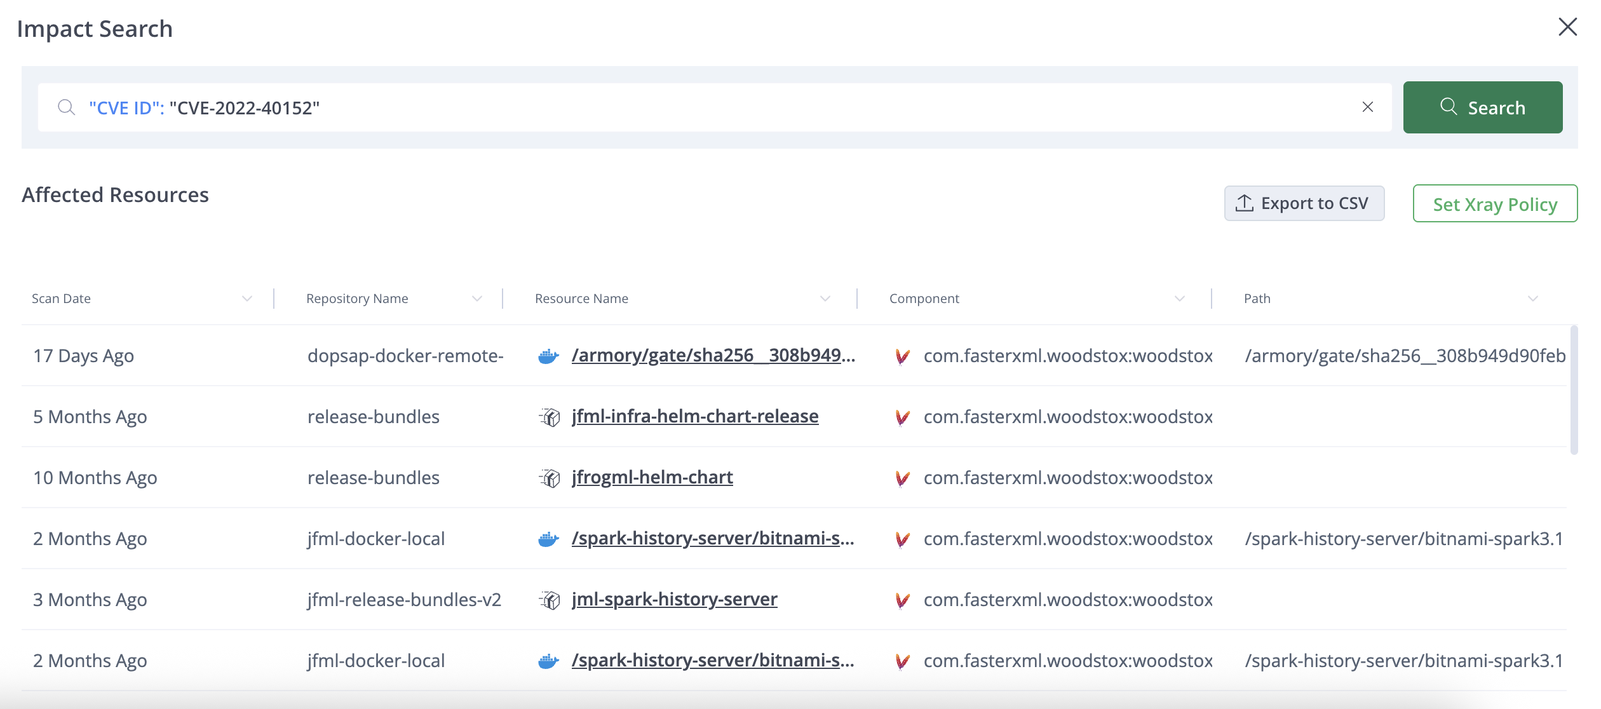Export affected resources to CSV

tap(1304, 203)
